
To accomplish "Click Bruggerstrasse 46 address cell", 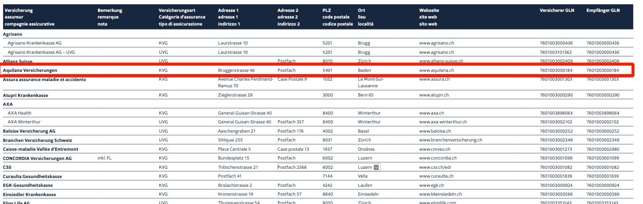I will click(236, 70).
